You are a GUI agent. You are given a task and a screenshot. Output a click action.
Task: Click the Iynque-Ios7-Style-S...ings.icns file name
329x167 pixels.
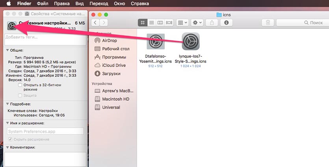click(191, 59)
